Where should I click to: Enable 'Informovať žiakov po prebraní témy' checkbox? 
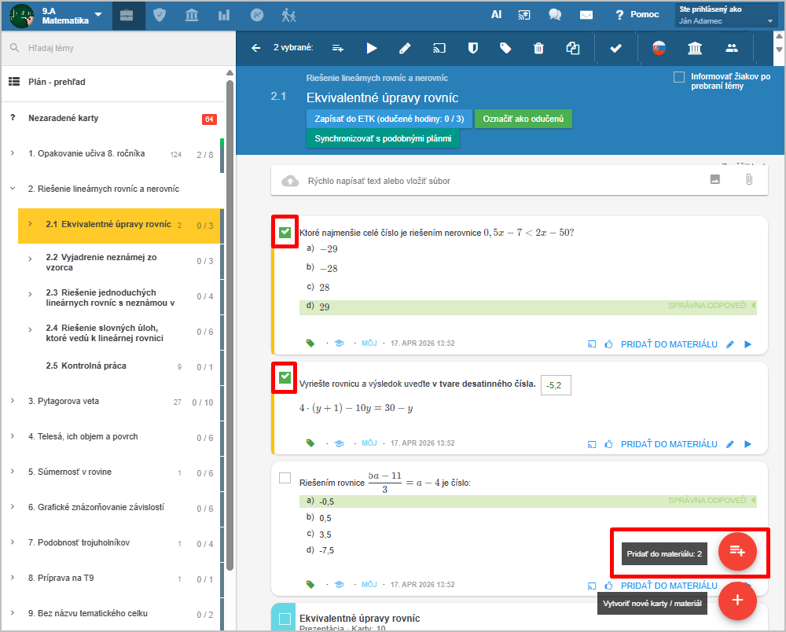(679, 77)
